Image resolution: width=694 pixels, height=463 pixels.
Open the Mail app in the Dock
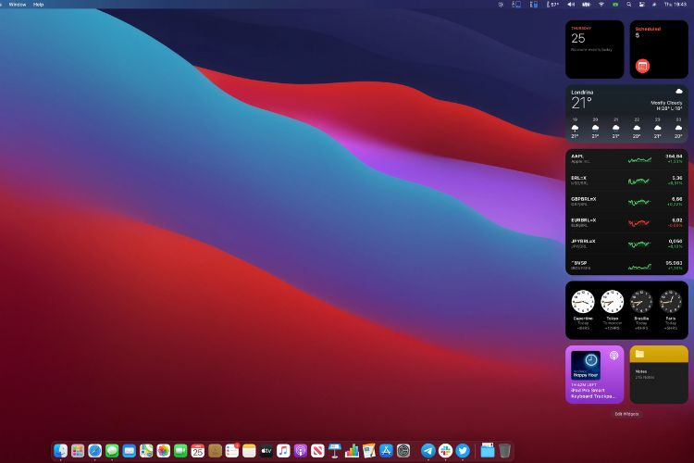point(129,451)
